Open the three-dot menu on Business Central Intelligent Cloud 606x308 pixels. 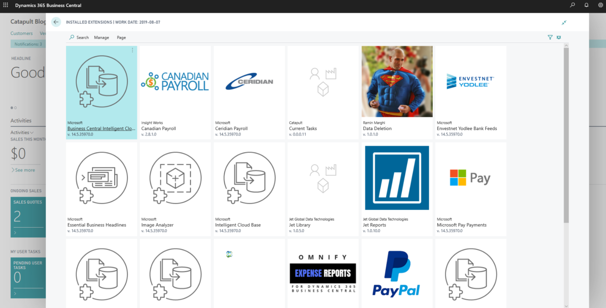pos(133,50)
